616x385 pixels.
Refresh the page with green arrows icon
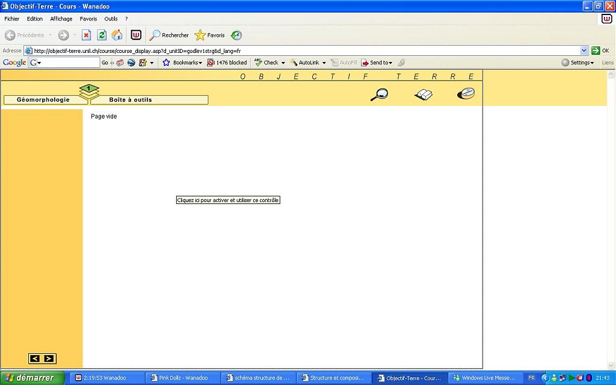click(x=101, y=35)
